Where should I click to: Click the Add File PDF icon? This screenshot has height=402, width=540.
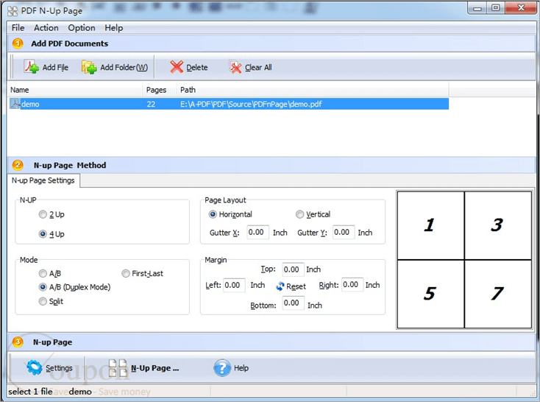[32, 67]
